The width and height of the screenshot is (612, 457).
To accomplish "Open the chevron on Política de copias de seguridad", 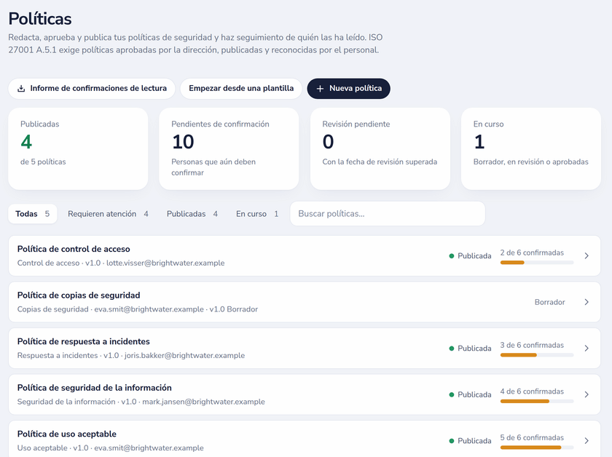I will (x=586, y=302).
